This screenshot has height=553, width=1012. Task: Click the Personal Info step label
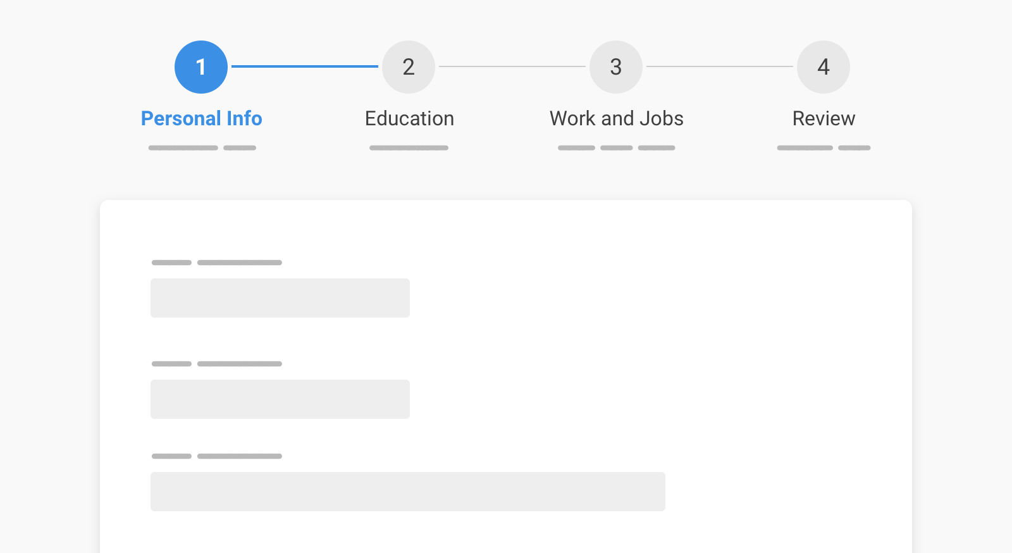pyautogui.click(x=201, y=118)
